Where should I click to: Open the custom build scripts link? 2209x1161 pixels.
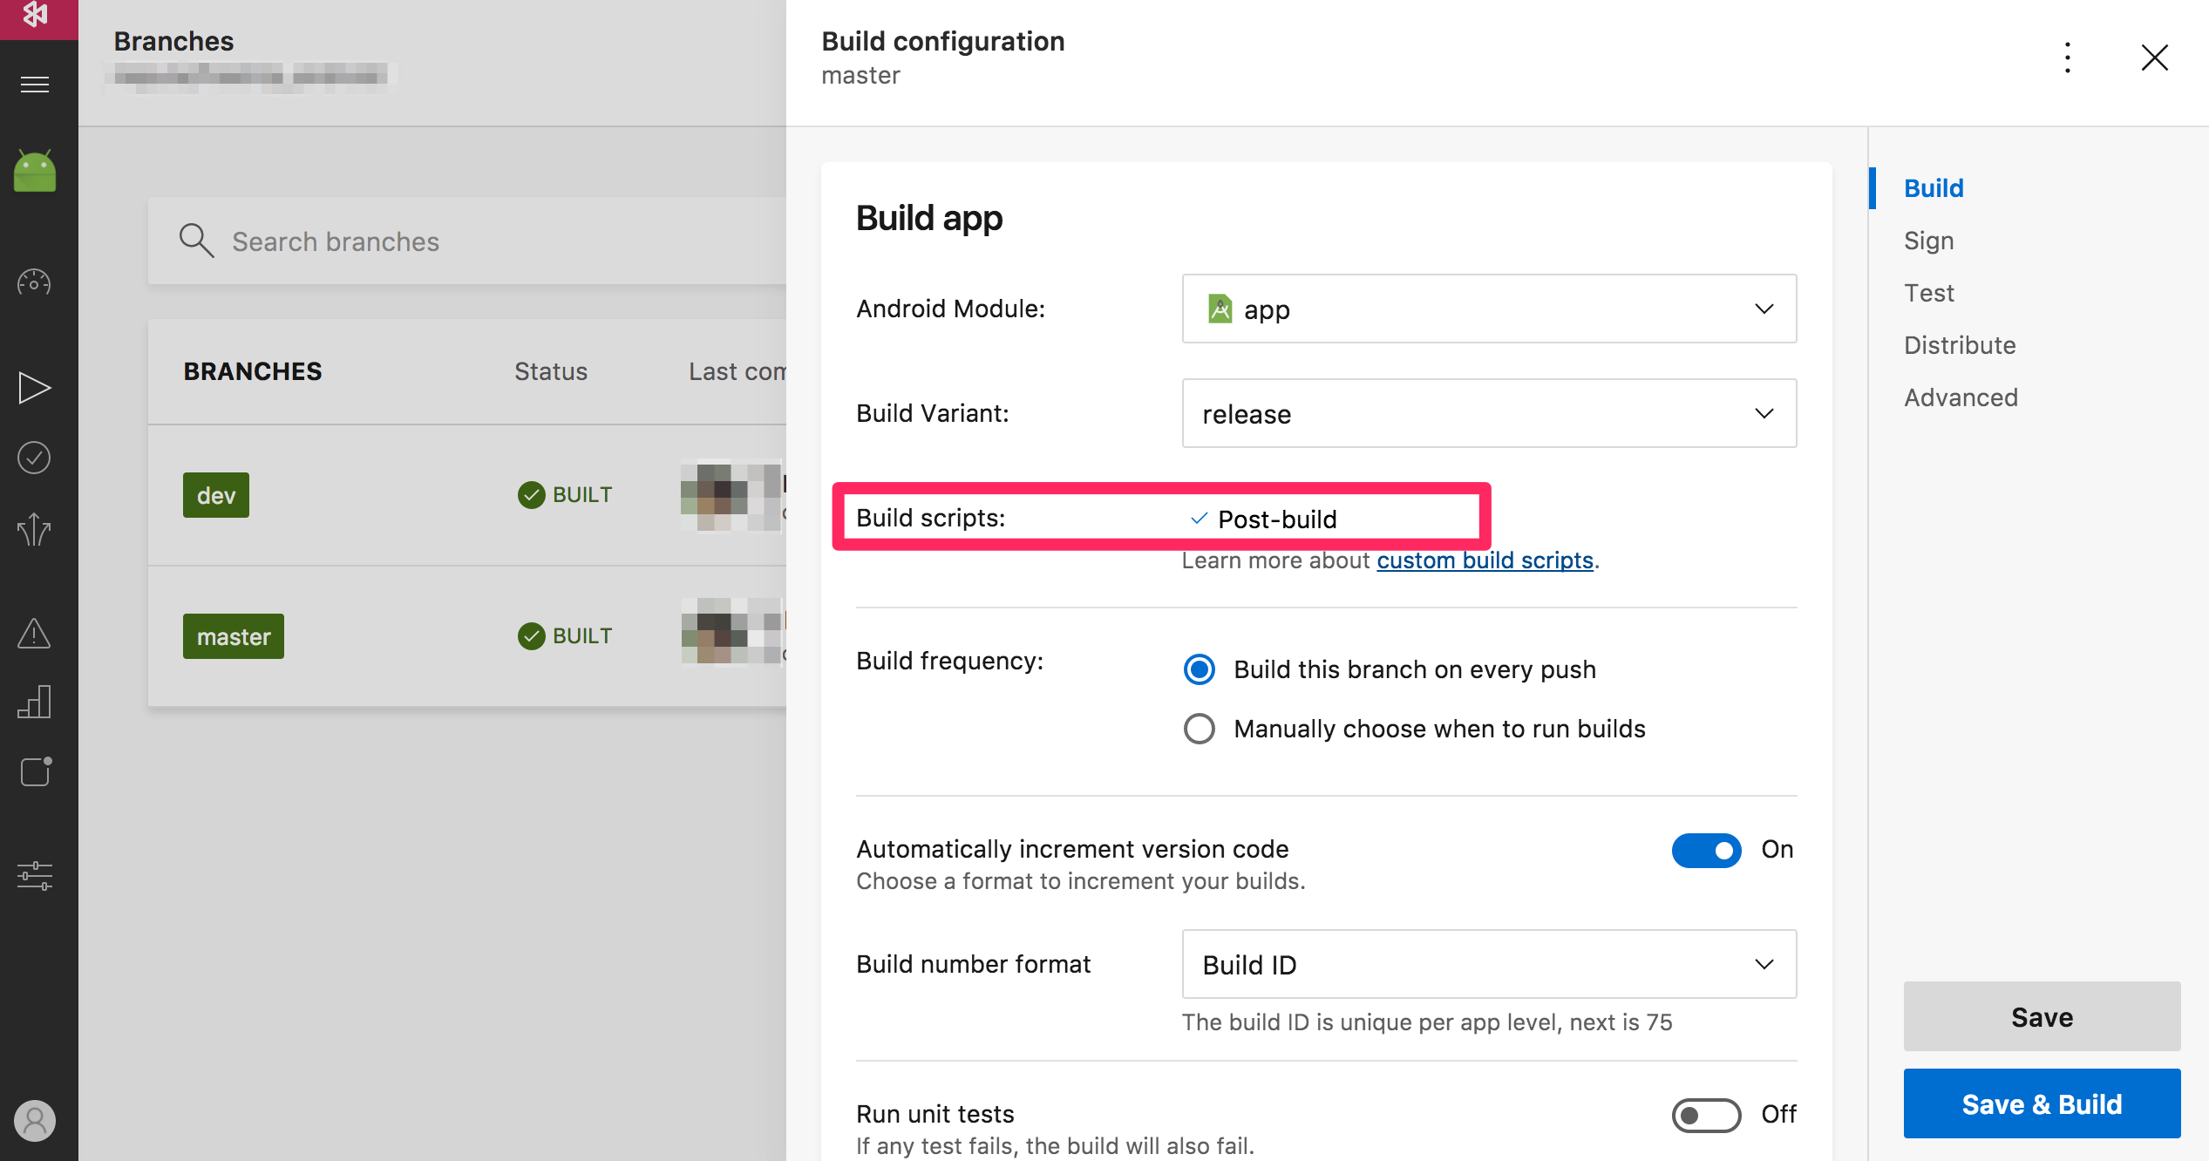(x=1485, y=560)
